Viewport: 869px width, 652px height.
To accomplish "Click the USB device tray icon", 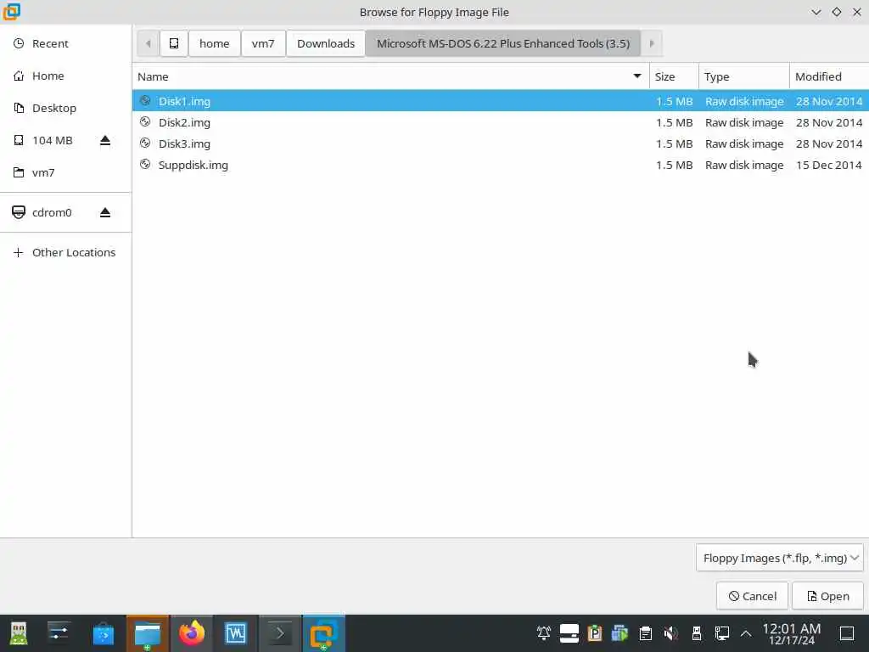I will (697, 632).
